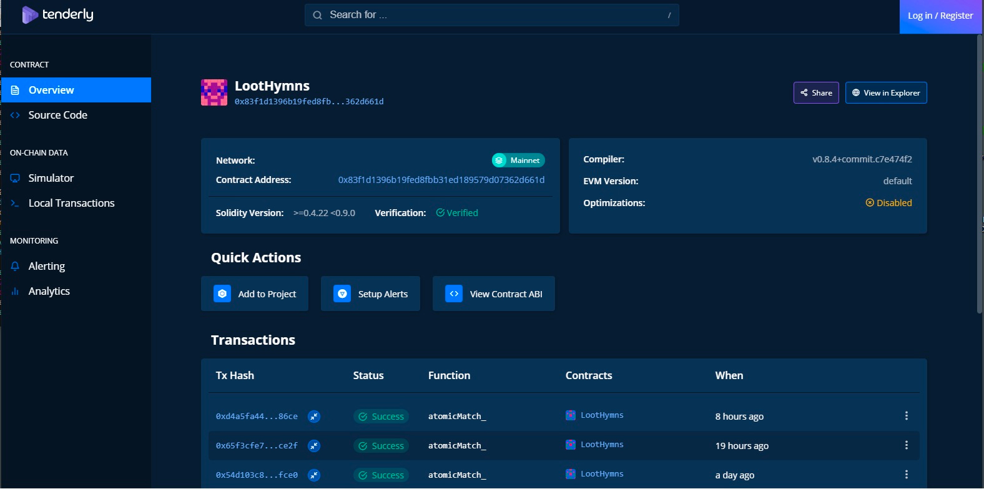Click the View in Explorer globe icon
The image size is (984, 489).
(x=856, y=92)
